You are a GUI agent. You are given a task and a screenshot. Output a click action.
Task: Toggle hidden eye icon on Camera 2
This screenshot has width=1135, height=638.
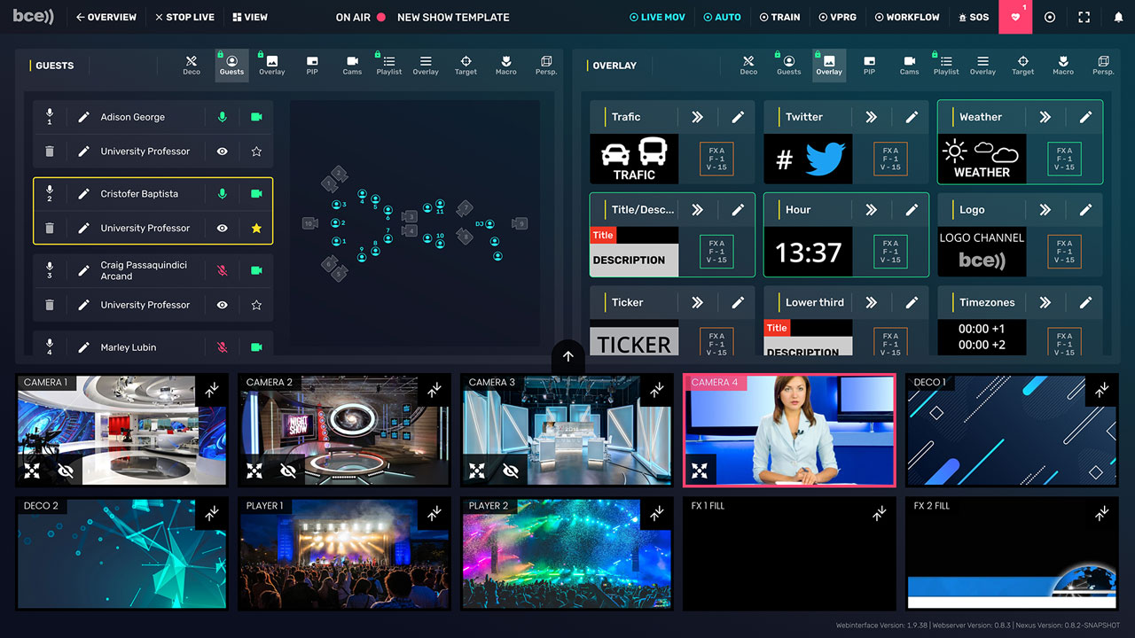coord(288,470)
